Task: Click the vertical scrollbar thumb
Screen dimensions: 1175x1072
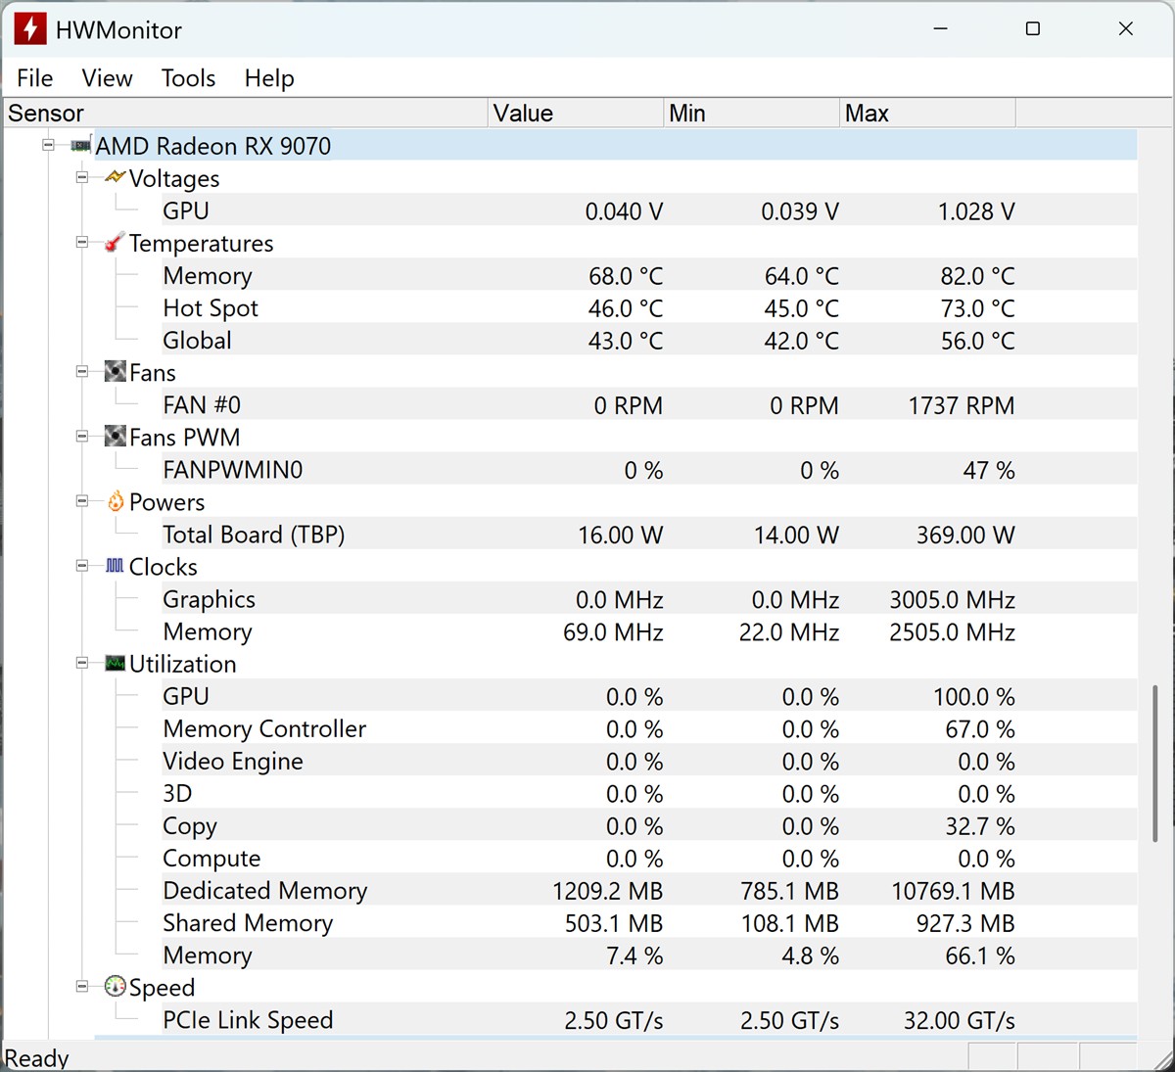Action: pyautogui.click(x=1155, y=764)
